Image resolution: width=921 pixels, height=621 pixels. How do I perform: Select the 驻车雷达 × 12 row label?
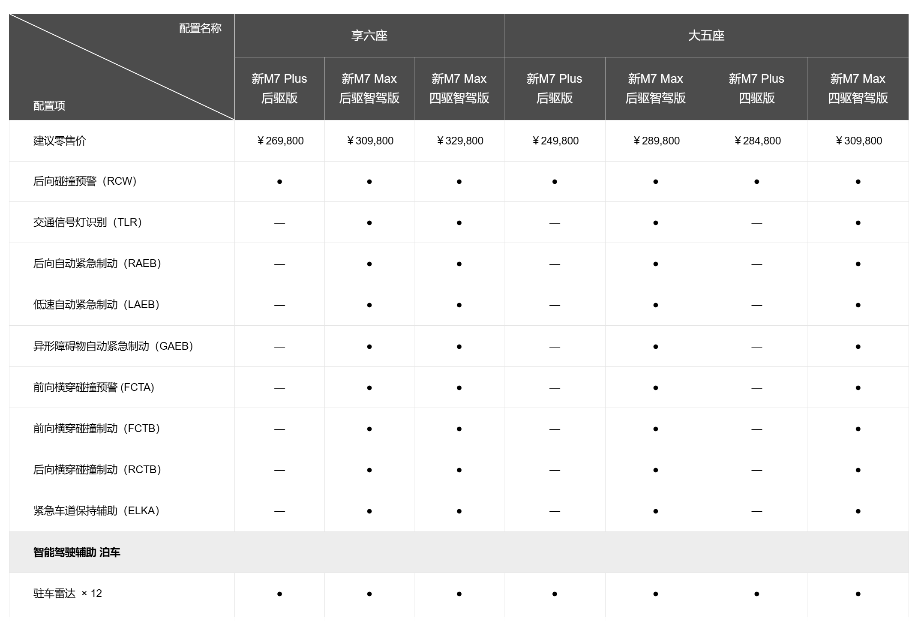(x=68, y=594)
